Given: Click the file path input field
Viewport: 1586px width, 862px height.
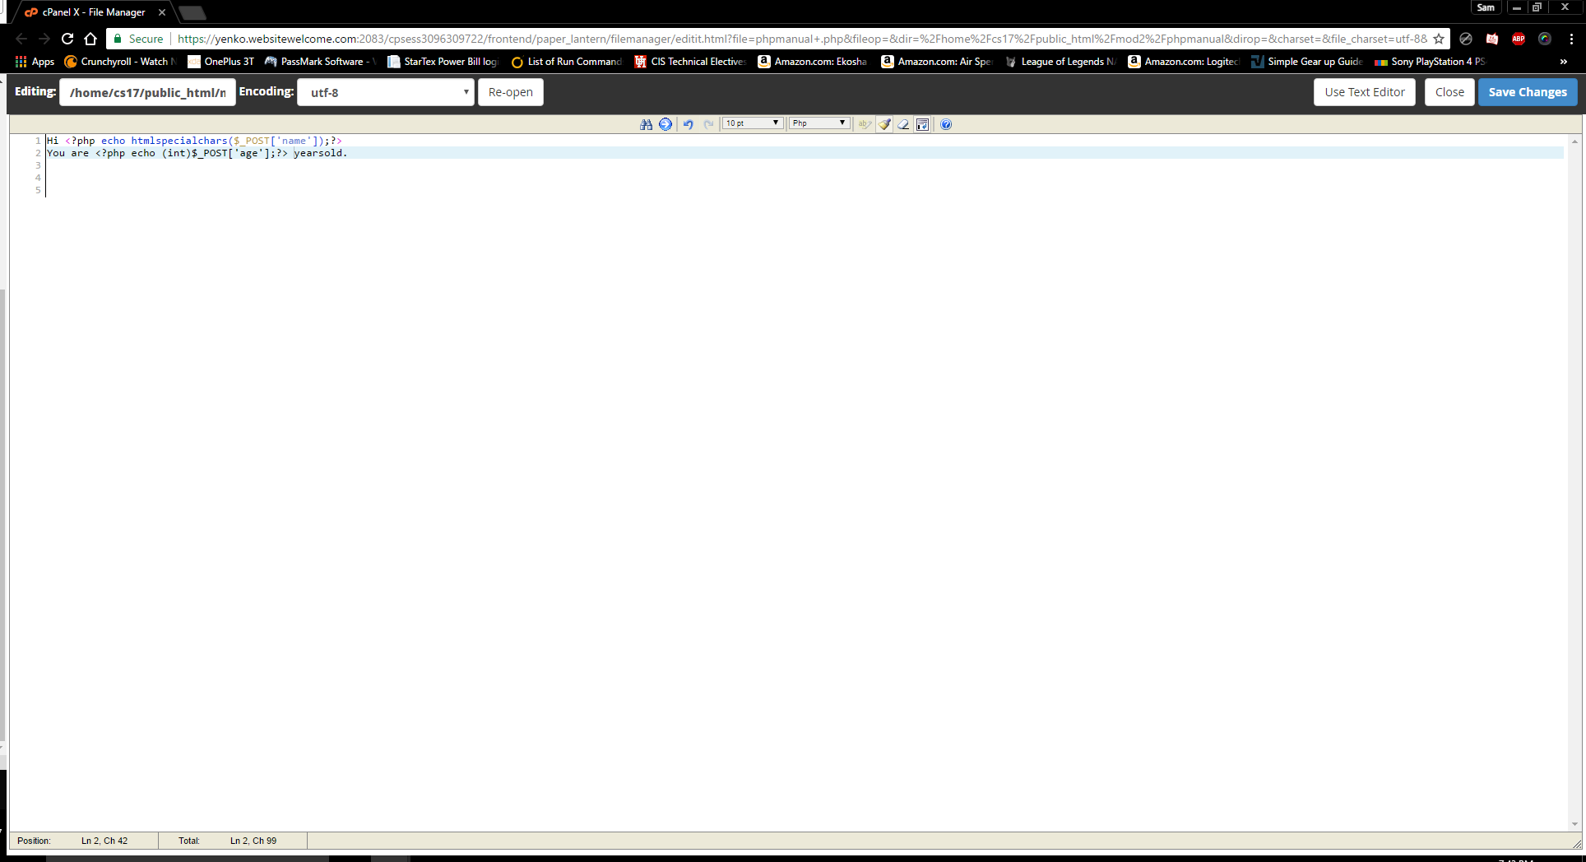Looking at the screenshot, I should (x=148, y=92).
